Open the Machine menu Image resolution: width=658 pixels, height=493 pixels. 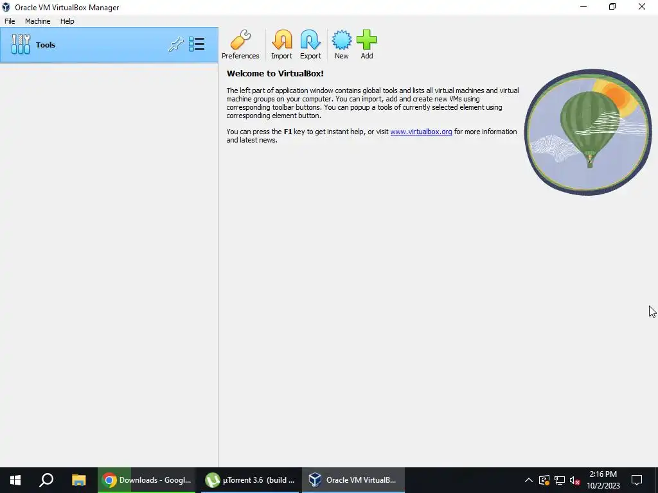pos(37,21)
